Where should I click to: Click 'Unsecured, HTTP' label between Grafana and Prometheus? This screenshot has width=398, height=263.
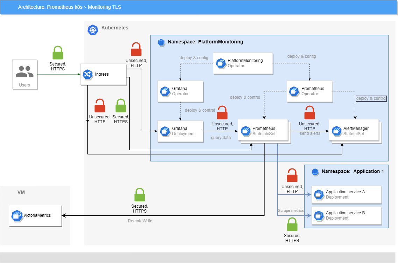point(222,126)
